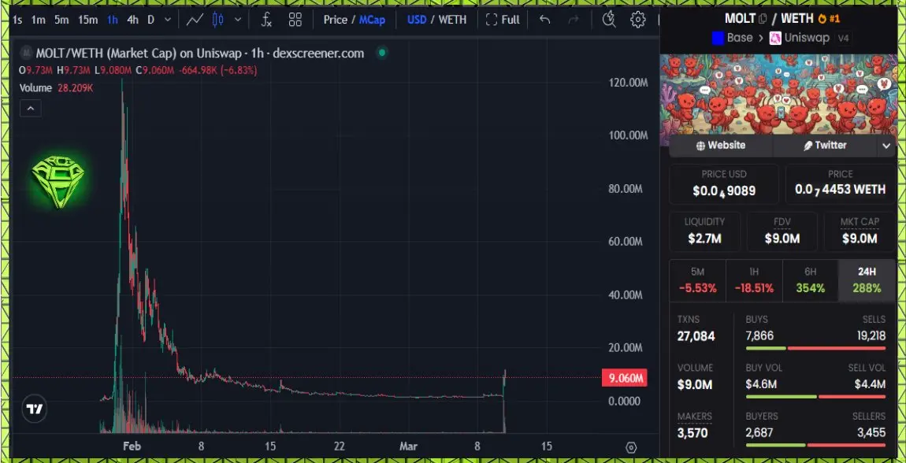Click the TradingView logo
The width and height of the screenshot is (906, 463).
pyautogui.click(x=35, y=409)
